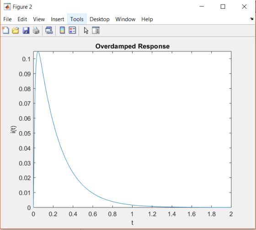This screenshot has height=230, width=256.
Task: Open the File menu
Action: (x=7, y=19)
